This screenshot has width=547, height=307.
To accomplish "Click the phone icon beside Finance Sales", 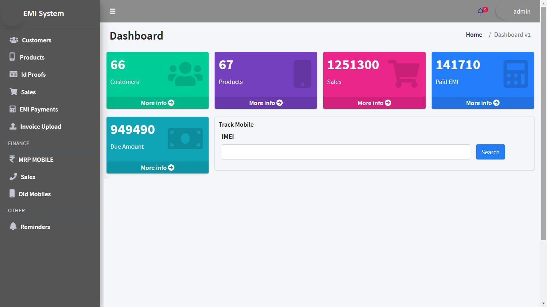I will (x=13, y=177).
